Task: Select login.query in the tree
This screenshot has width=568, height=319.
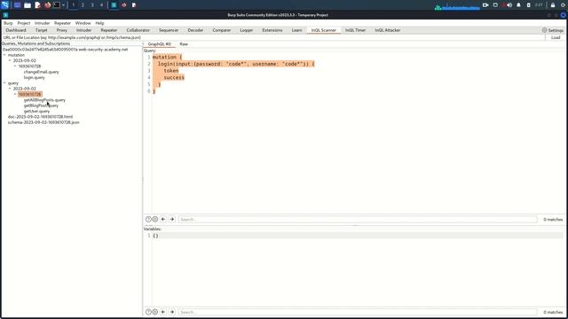Action: (35, 77)
